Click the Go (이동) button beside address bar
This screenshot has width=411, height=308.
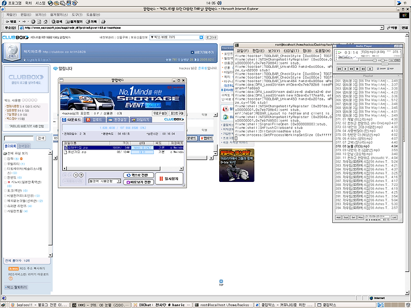coord(392,28)
